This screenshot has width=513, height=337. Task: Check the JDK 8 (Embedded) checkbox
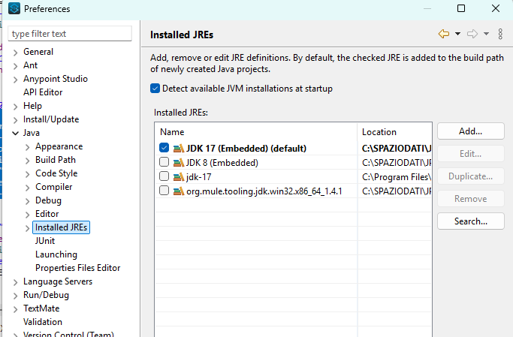tap(164, 163)
